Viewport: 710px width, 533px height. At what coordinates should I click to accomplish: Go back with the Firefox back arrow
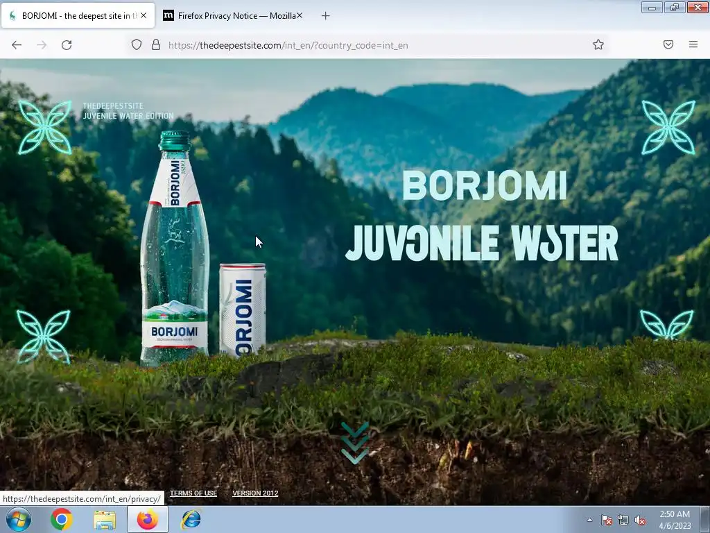click(x=17, y=45)
